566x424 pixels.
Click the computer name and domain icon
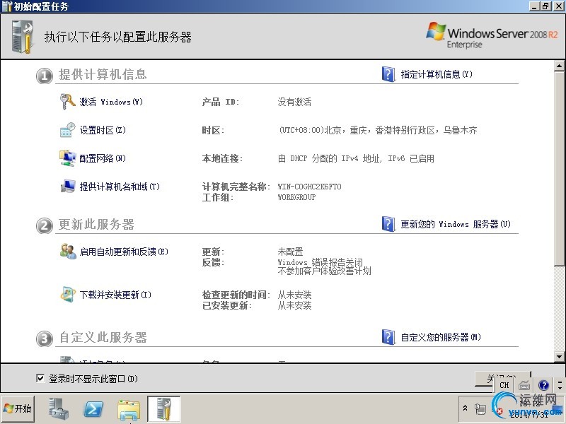[x=67, y=187]
